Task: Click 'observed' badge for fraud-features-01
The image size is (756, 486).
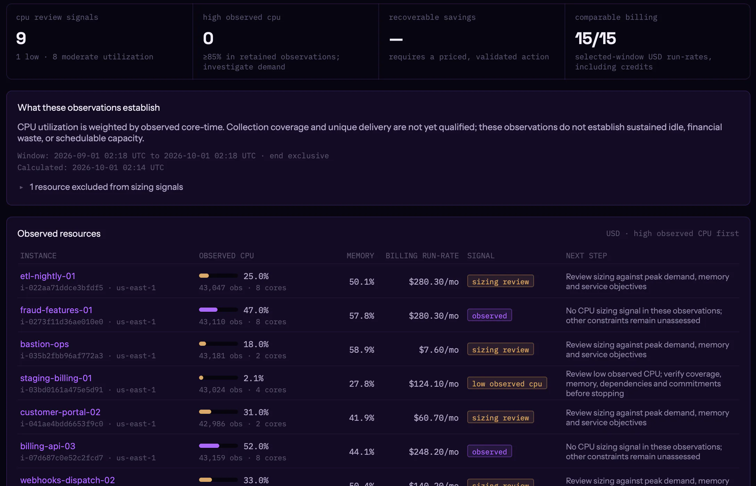Action: (x=489, y=315)
